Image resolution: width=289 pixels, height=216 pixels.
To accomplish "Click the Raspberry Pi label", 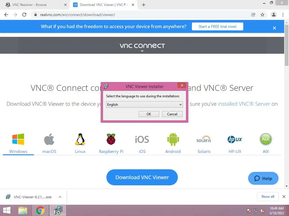I will [111, 151].
